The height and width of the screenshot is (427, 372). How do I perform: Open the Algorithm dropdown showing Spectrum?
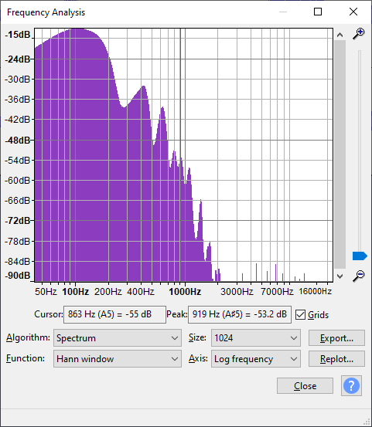[118, 338]
